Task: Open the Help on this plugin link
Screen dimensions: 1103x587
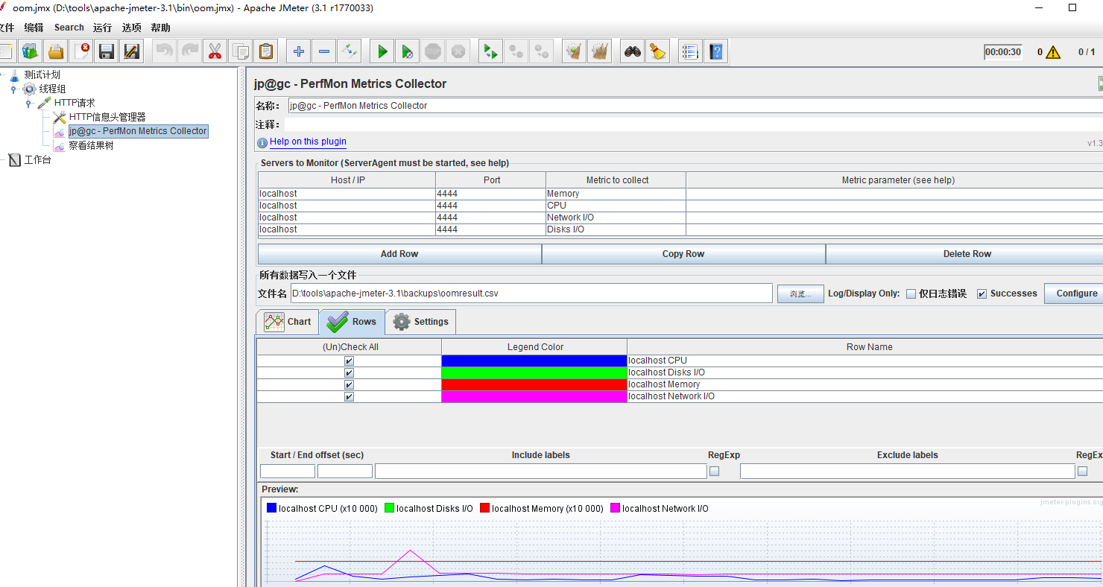Action: tap(308, 142)
